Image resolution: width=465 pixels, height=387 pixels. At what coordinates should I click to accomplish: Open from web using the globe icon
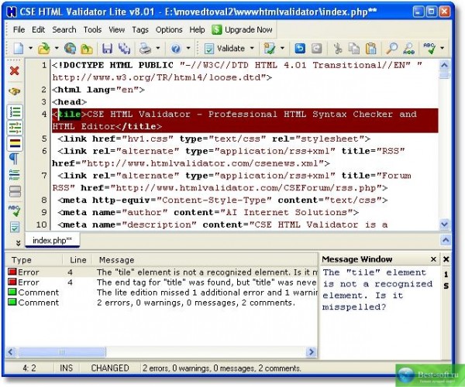(70, 48)
